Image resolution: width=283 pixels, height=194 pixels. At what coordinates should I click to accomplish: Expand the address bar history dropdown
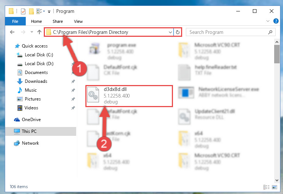click(x=170, y=32)
